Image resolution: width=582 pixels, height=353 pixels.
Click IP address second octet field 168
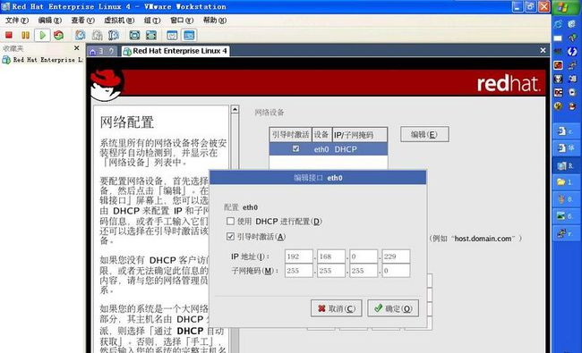[x=331, y=256]
